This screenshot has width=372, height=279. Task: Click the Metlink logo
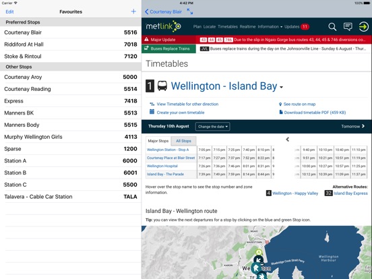(x=164, y=26)
